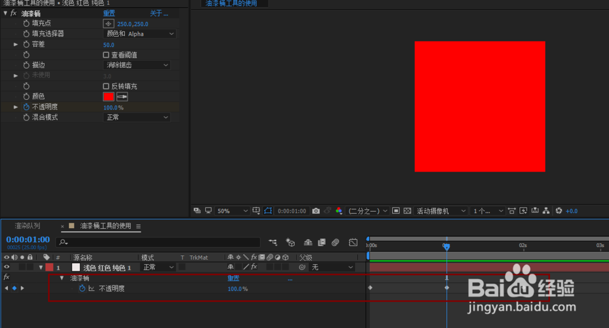609x328 pixels.
Task: Click parent pick whip spiral icon
Action: coord(302,267)
